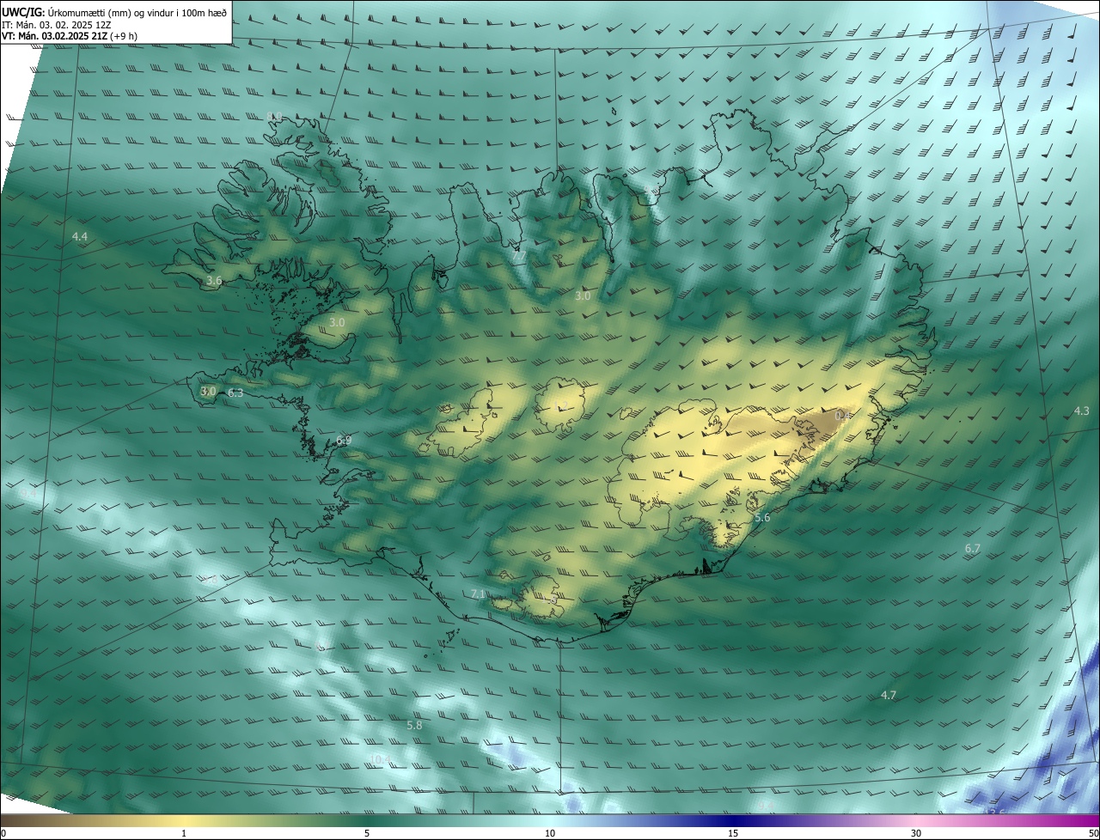
Task: Click the 1.2 value label on the glacier
Action: pos(560,405)
